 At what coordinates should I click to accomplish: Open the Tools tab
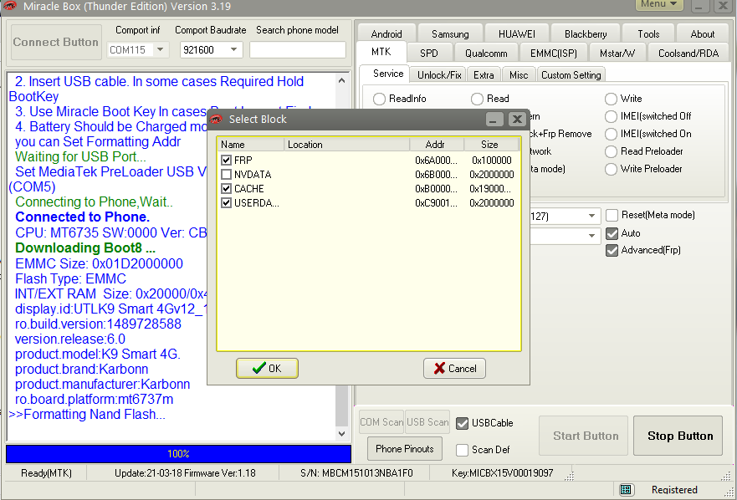[x=648, y=33]
